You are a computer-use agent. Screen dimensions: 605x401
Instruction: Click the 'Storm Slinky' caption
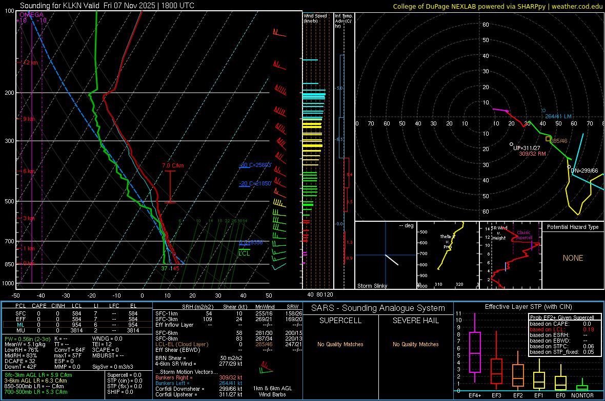pyautogui.click(x=372, y=286)
